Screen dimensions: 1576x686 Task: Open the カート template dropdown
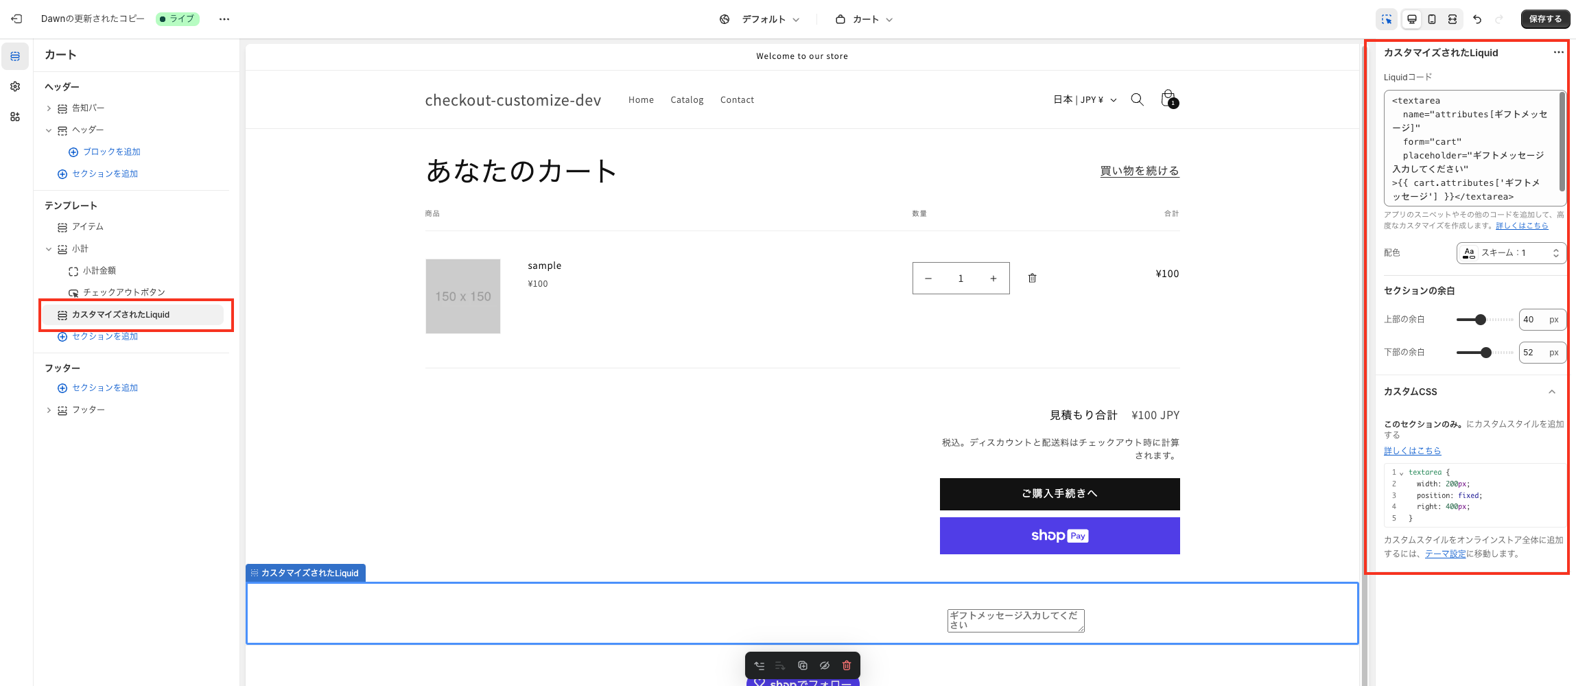[x=864, y=19]
